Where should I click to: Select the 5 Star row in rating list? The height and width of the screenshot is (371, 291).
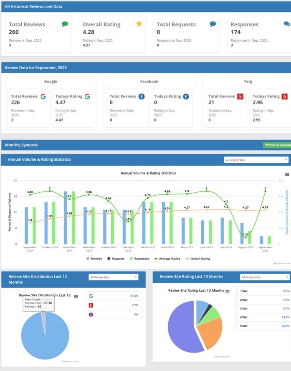(263, 326)
